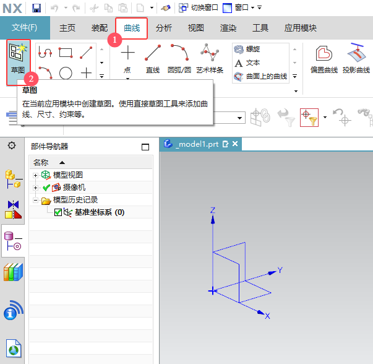
Task: Click the 艺术样条 studio spline tool
Action: pyautogui.click(x=210, y=59)
